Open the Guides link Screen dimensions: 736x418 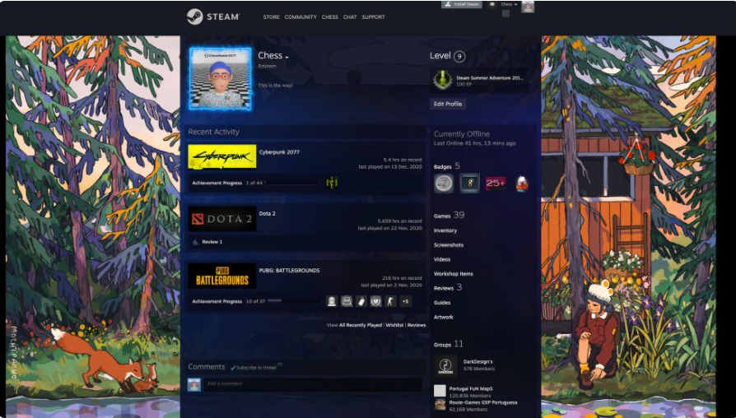click(x=442, y=303)
